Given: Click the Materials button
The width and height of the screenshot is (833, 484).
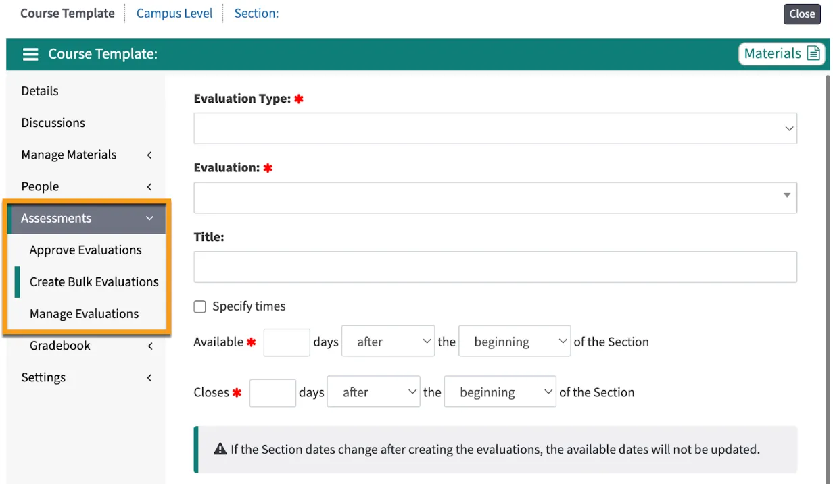Looking at the screenshot, I should point(782,54).
